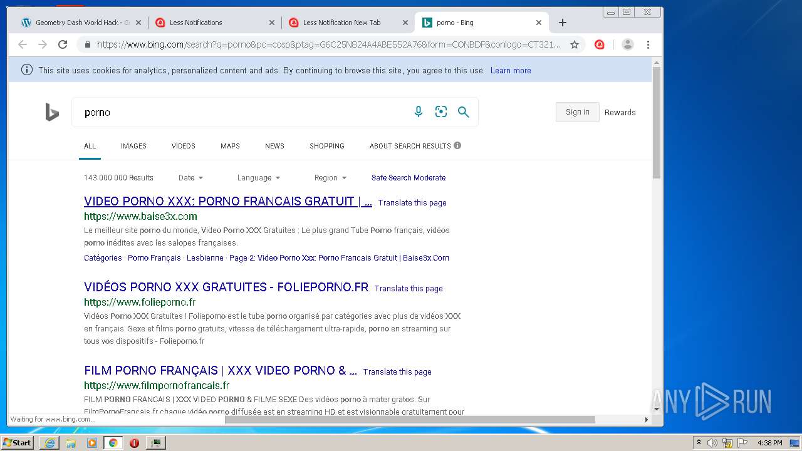Open the Region filter dropdown
Image resolution: width=802 pixels, height=451 pixels.
coord(330,178)
